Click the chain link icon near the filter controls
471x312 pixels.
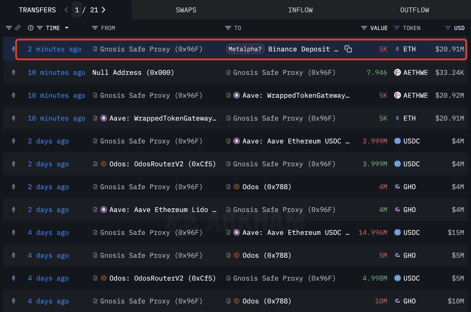[18, 28]
